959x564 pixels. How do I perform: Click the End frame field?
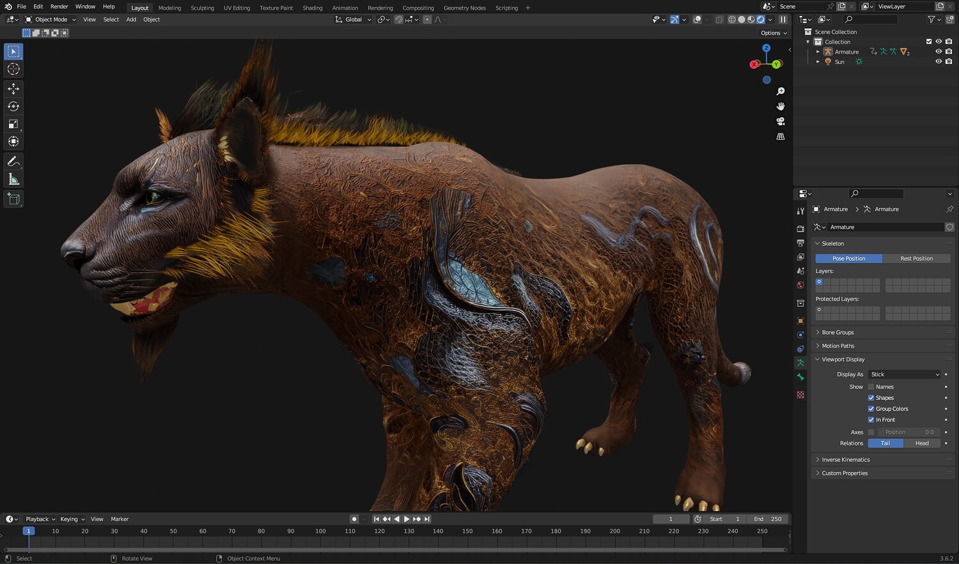pos(768,519)
